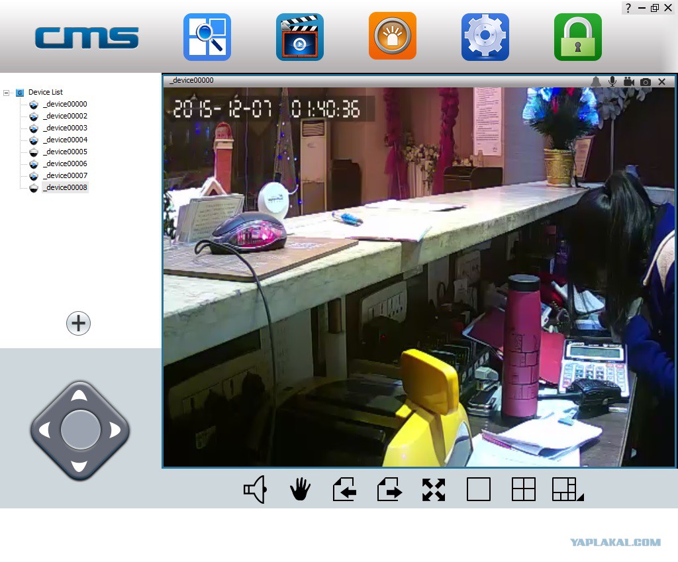The height and width of the screenshot is (562, 678).
Task: Open the help question mark button
Action: (x=628, y=8)
